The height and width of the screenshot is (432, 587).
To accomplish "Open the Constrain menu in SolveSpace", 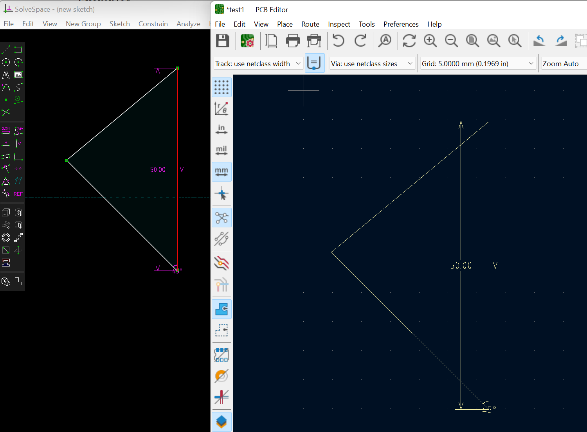I will click(x=153, y=24).
